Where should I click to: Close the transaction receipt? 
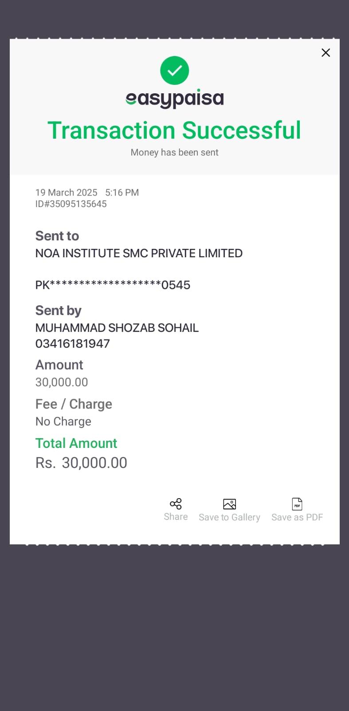(x=325, y=53)
